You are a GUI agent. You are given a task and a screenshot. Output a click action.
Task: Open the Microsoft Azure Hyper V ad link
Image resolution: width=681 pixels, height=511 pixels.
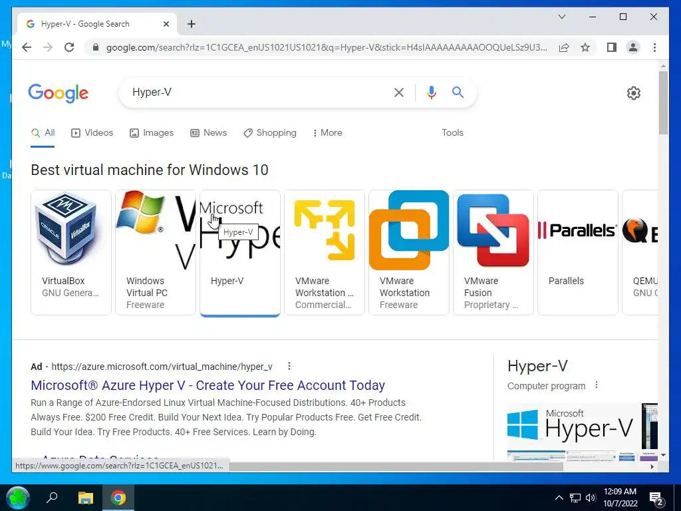click(x=207, y=385)
